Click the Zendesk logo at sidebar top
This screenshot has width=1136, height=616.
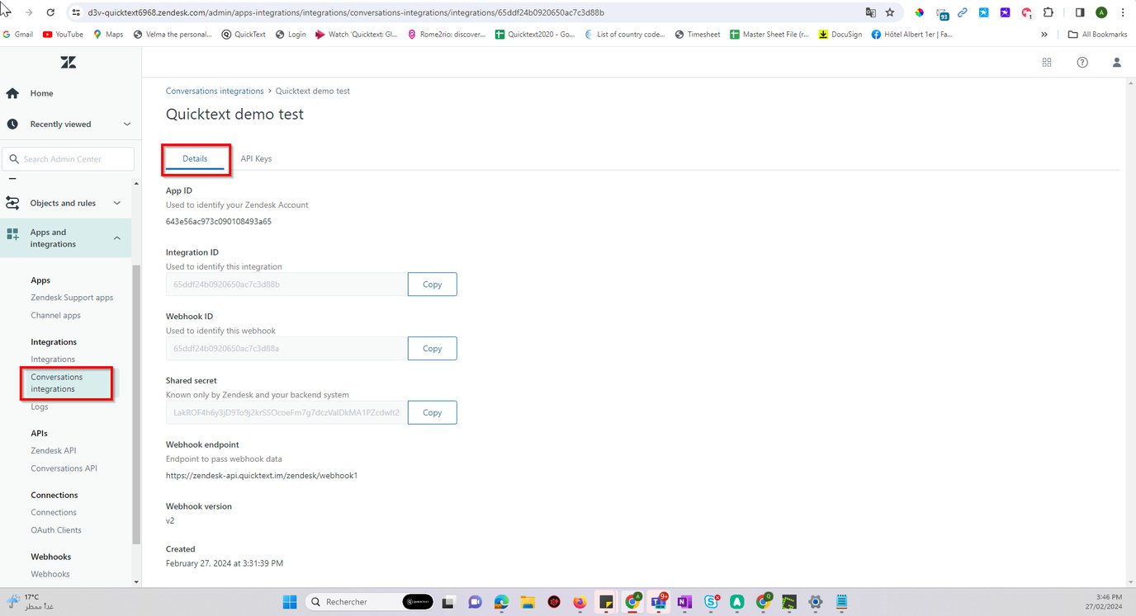[x=68, y=62]
